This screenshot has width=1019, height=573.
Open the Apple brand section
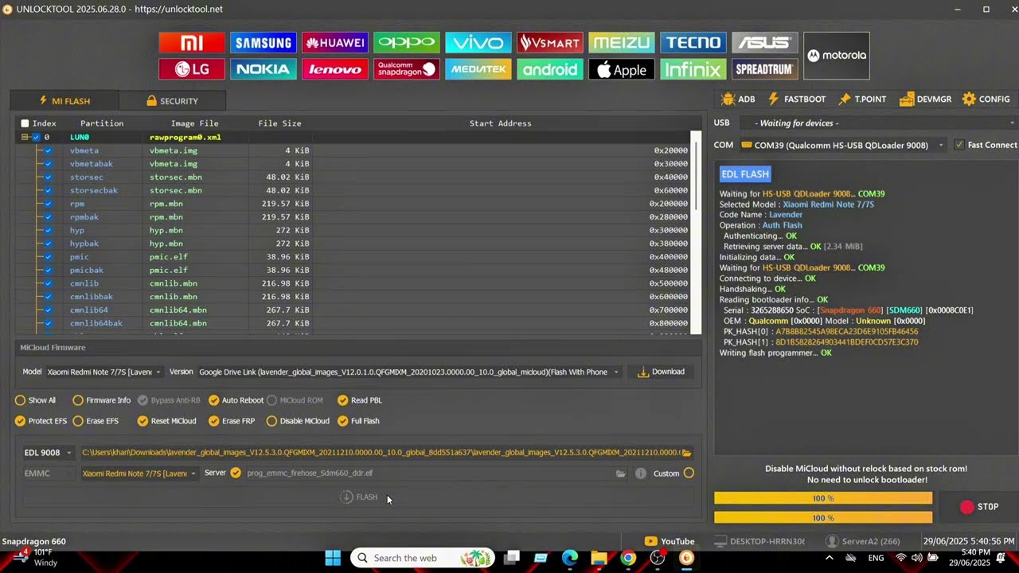pos(622,69)
